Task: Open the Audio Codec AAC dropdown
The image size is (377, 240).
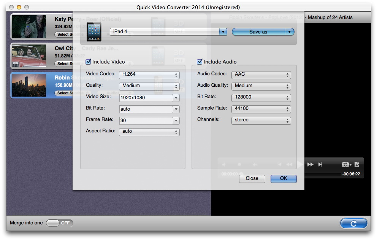Action: click(x=261, y=75)
